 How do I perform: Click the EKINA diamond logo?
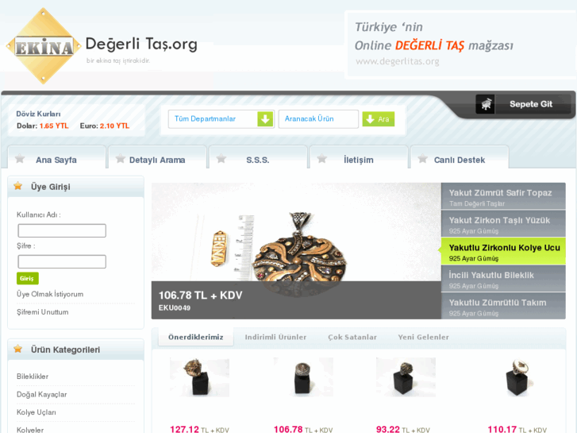point(44,46)
